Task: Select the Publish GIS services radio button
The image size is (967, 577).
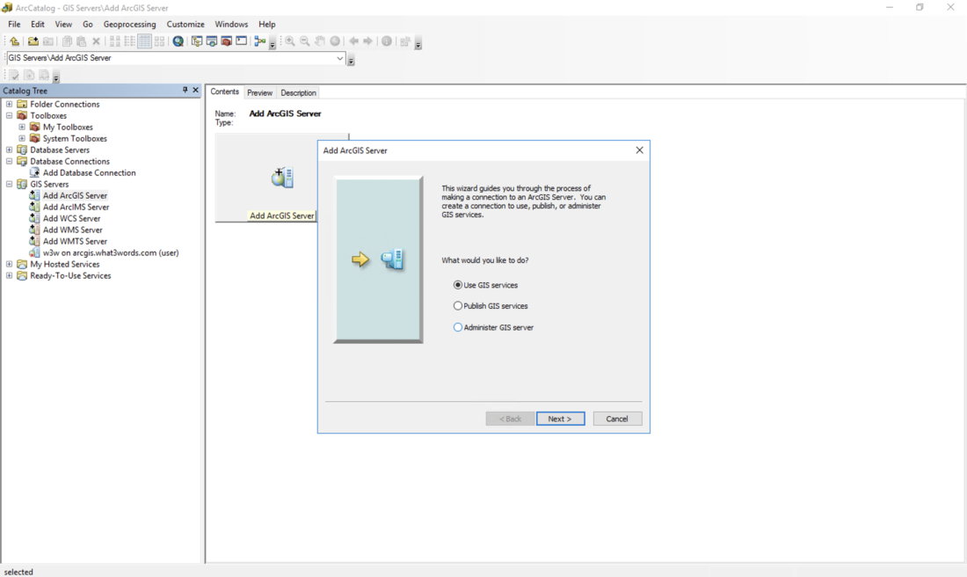Action: [458, 306]
